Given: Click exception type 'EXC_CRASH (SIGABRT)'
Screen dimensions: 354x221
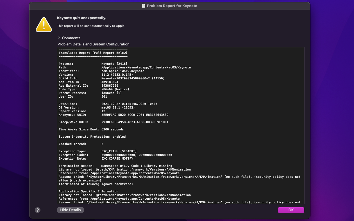Looking at the screenshot, I should click(x=119, y=151).
